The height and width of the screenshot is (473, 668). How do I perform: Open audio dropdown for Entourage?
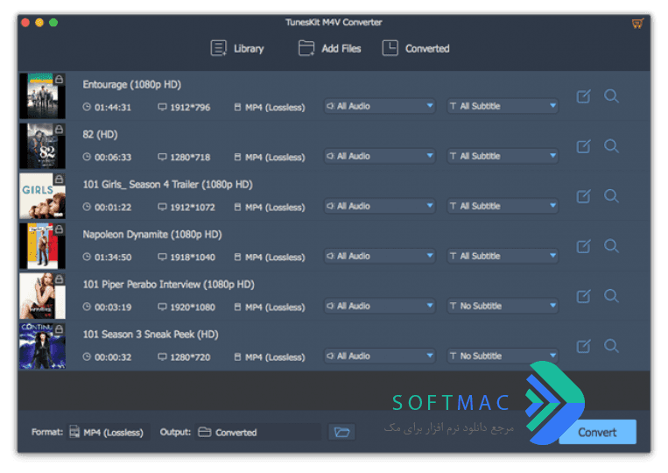coord(380,106)
